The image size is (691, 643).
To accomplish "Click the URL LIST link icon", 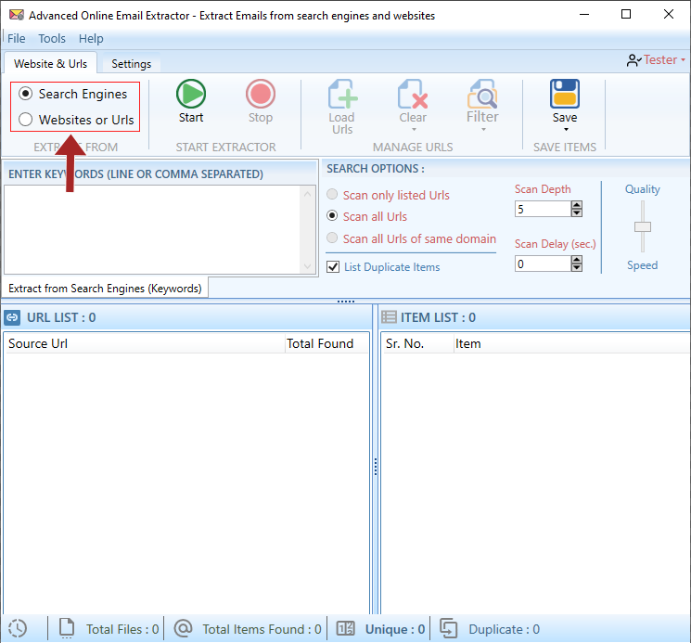I will [x=12, y=317].
